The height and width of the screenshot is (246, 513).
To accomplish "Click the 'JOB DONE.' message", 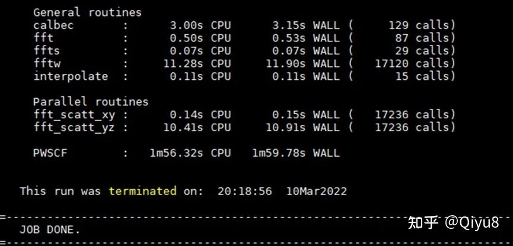I will [50, 229].
